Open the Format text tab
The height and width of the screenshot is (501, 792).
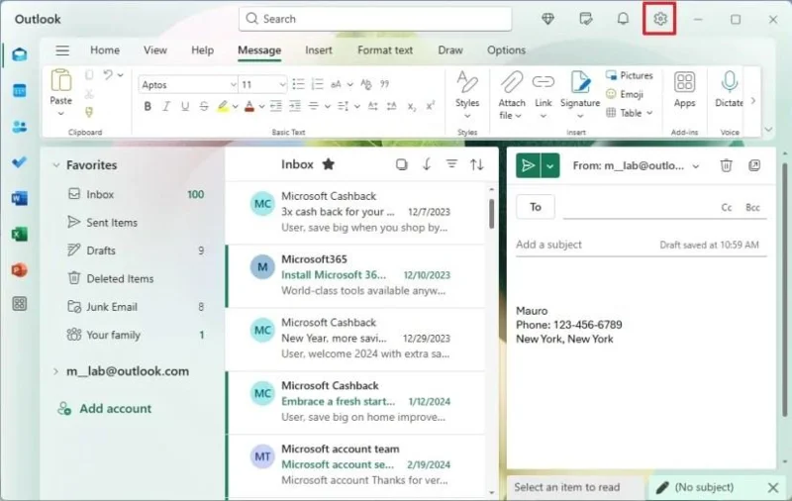[x=385, y=50]
